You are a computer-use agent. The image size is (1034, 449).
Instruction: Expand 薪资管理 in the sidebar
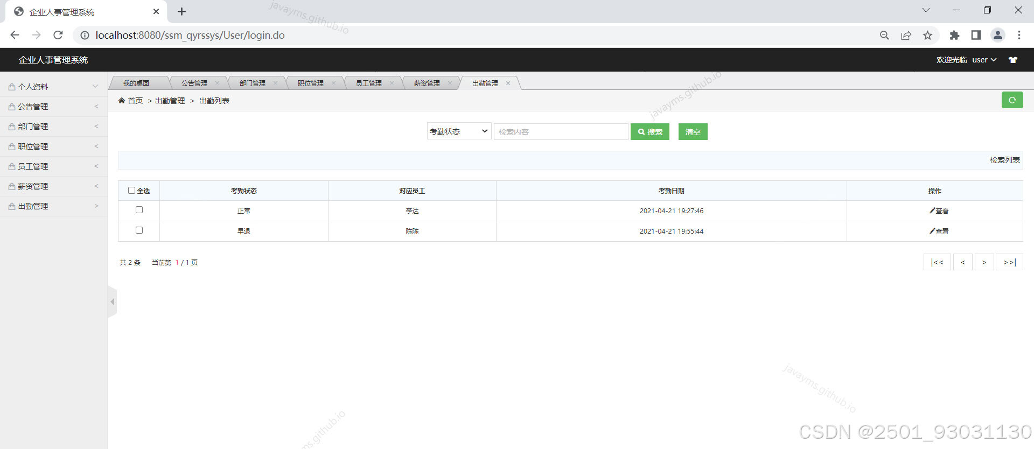tap(54, 186)
